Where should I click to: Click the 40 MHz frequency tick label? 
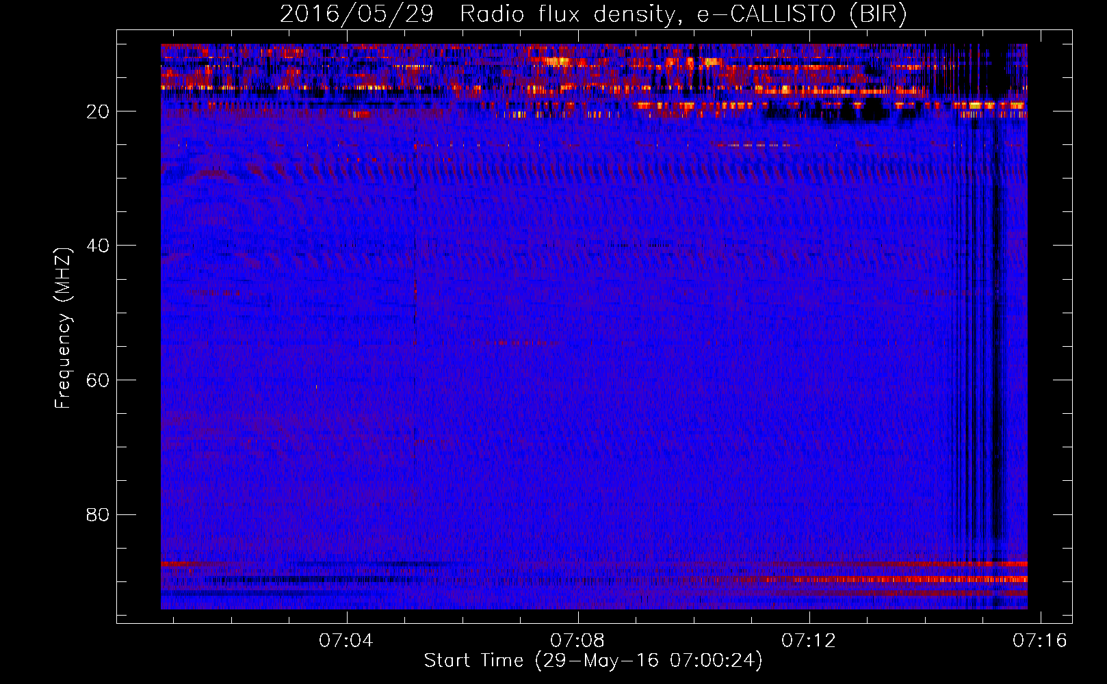(x=98, y=246)
